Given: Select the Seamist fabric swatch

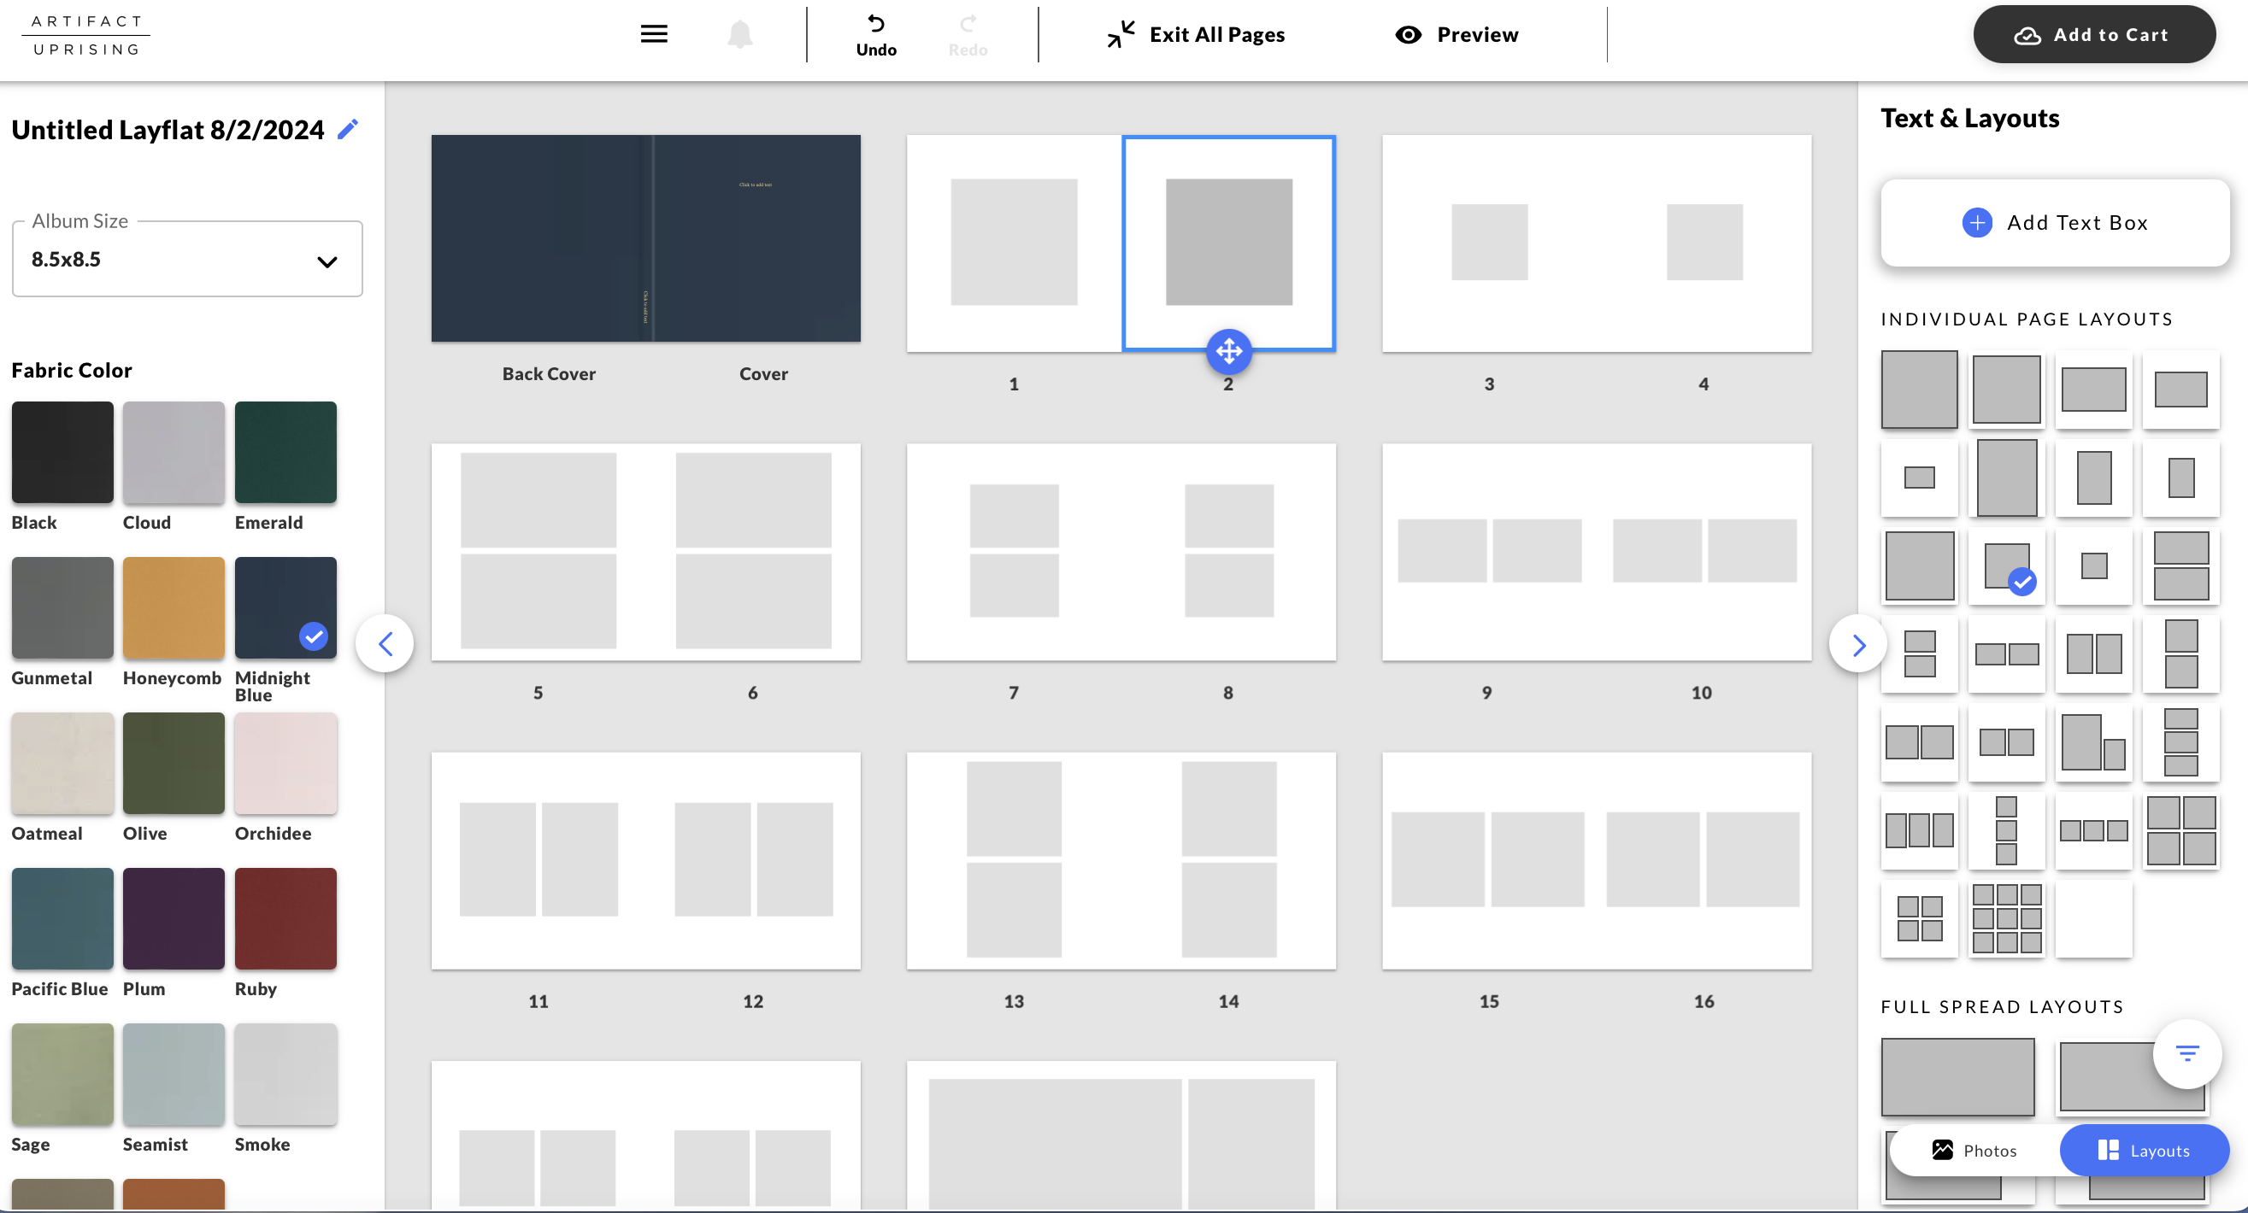Looking at the screenshot, I should [173, 1074].
